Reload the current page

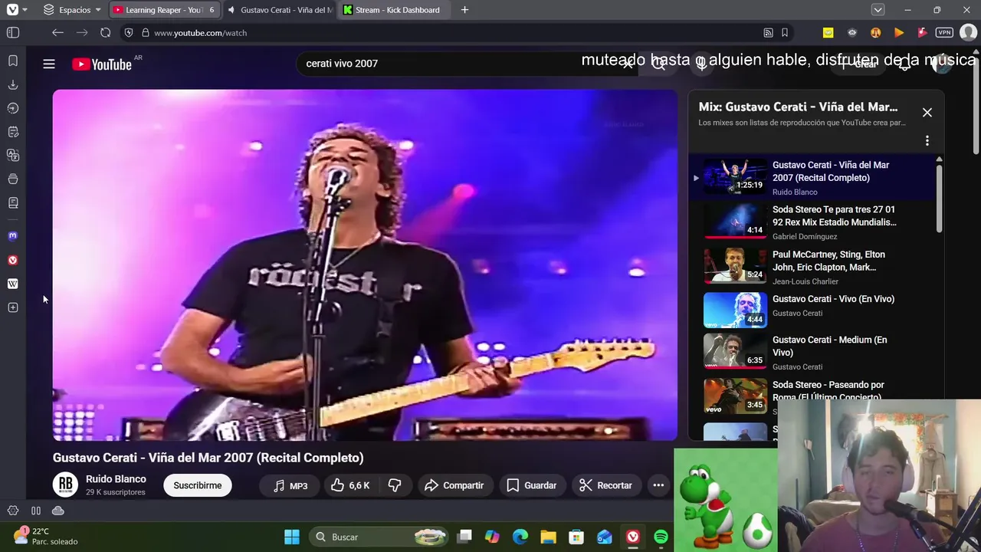click(x=105, y=33)
